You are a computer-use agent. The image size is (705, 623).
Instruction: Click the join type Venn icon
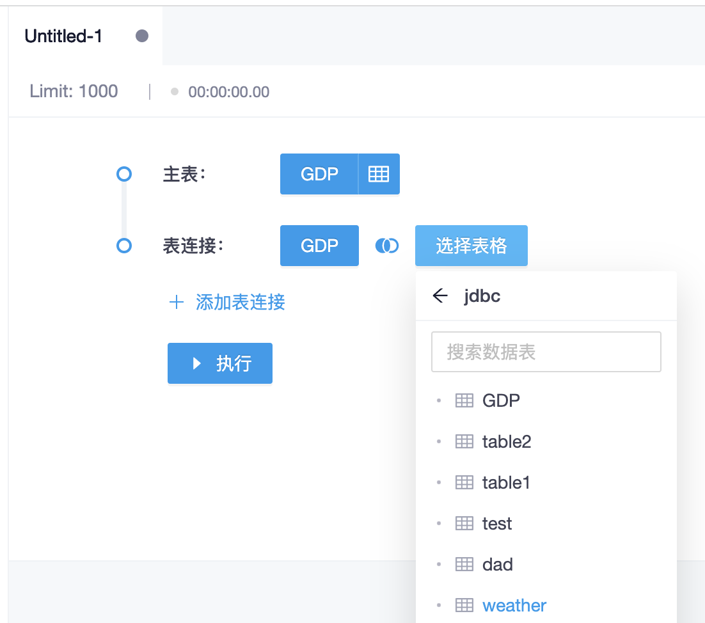tap(386, 246)
